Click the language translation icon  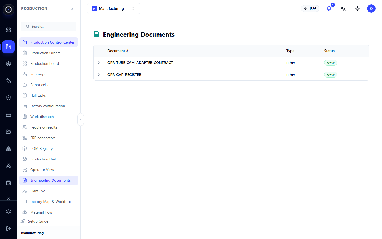(x=343, y=8)
